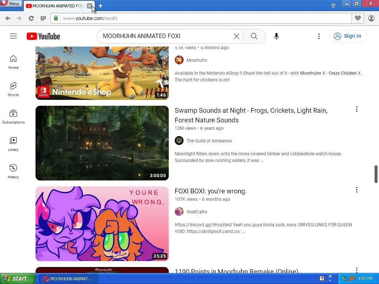Select MOORHUHN ANIMAT... taskbar button
The width and height of the screenshot is (379, 284).
[x=68, y=279]
